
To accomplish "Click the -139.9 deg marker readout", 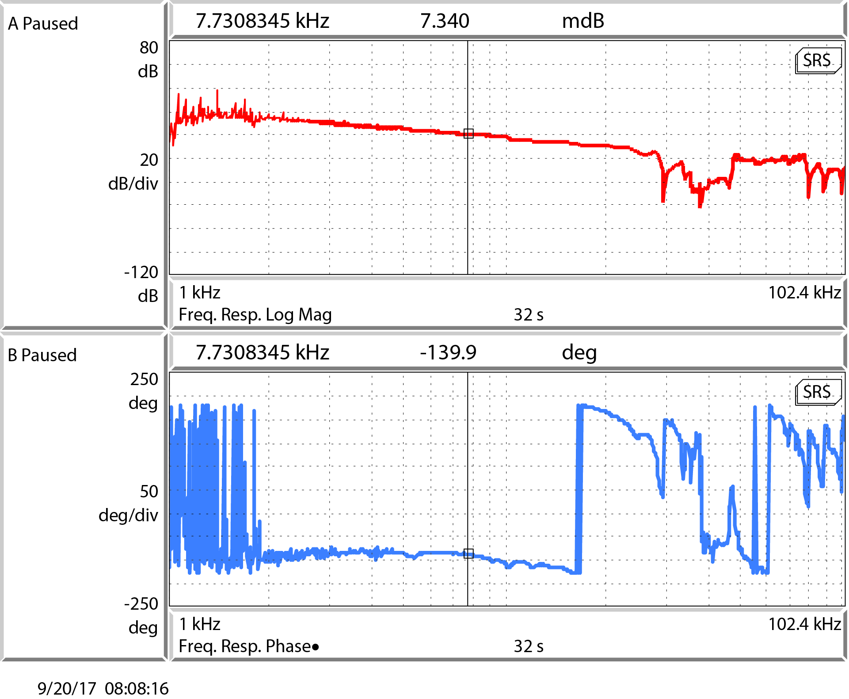I will tap(448, 352).
